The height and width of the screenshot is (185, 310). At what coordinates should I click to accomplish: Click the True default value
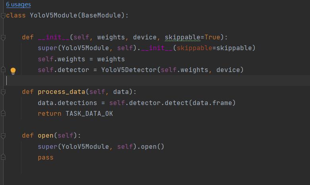pyautogui.click(x=212, y=37)
